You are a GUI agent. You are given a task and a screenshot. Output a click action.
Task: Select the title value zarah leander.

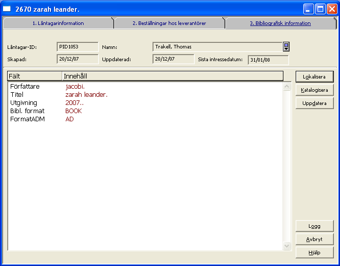pyautogui.click(x=87, y=94)
